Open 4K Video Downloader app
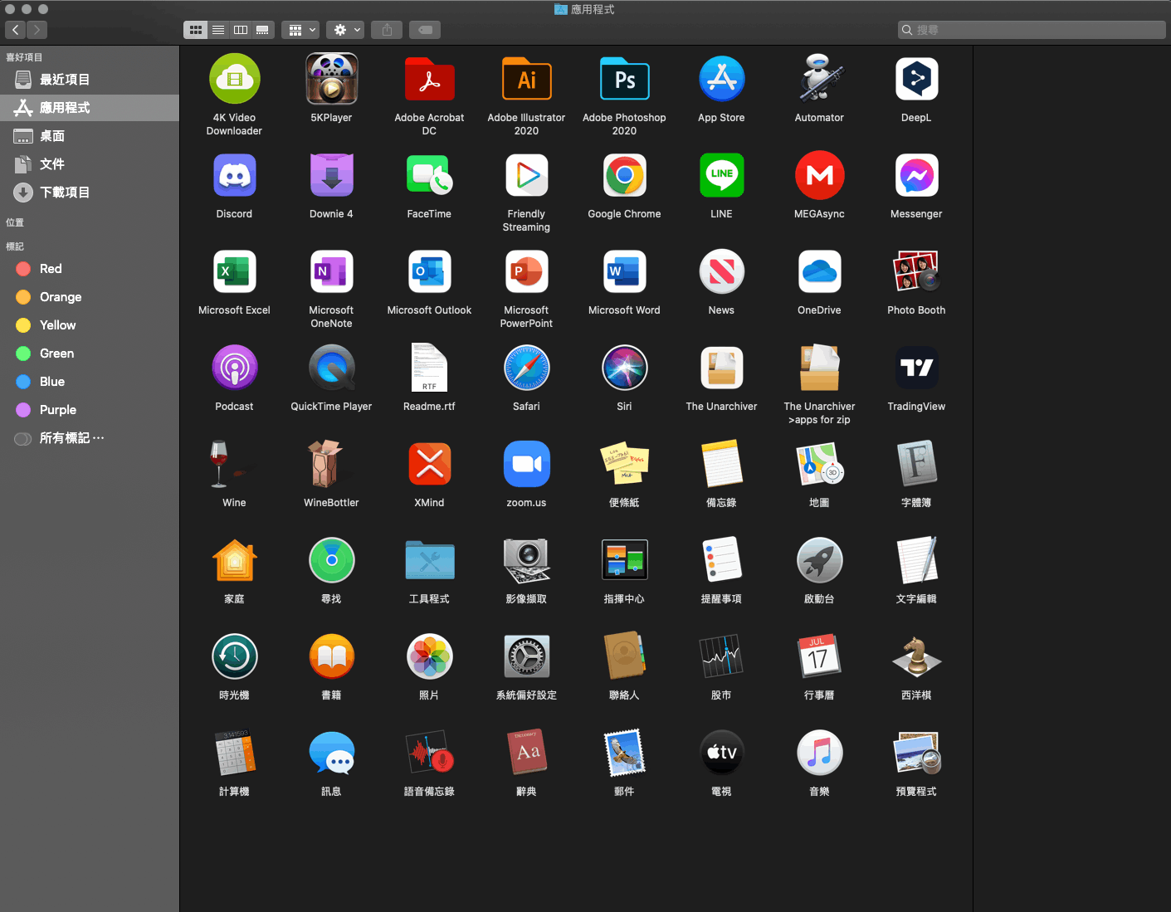The width and height of the screenshot is (1171, 912). click(234, 79)
